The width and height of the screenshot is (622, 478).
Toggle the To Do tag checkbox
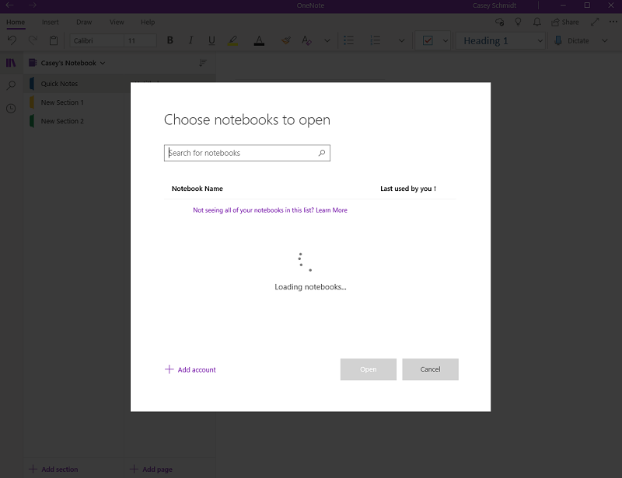pyautogui.click(x=428, y=40)
